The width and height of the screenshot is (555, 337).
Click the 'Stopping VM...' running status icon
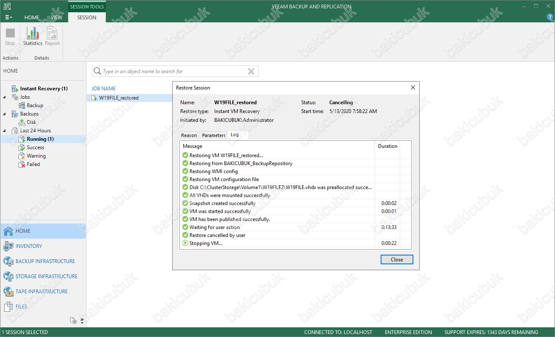185,243
